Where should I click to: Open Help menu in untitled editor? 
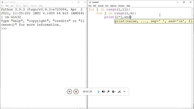pyautogui.click(x=128, y=6)
